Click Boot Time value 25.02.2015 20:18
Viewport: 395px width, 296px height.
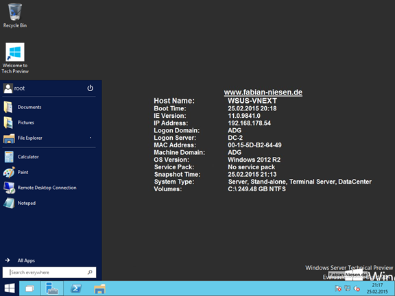252,108
